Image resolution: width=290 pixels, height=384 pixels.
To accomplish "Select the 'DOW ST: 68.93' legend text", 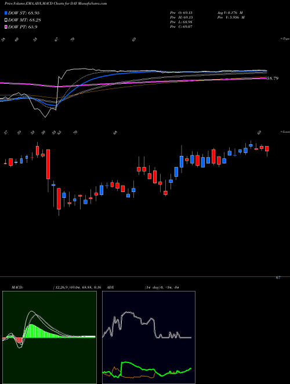I will point(24,13).
